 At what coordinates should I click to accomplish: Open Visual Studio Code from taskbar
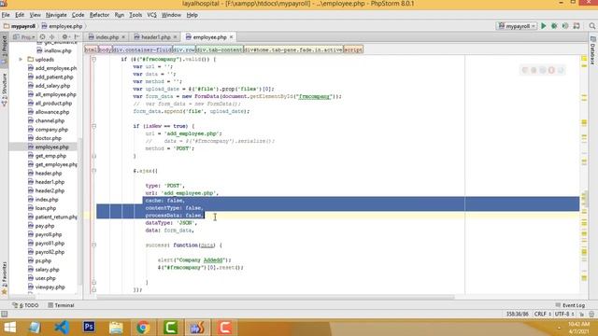[x=62, y=328]
